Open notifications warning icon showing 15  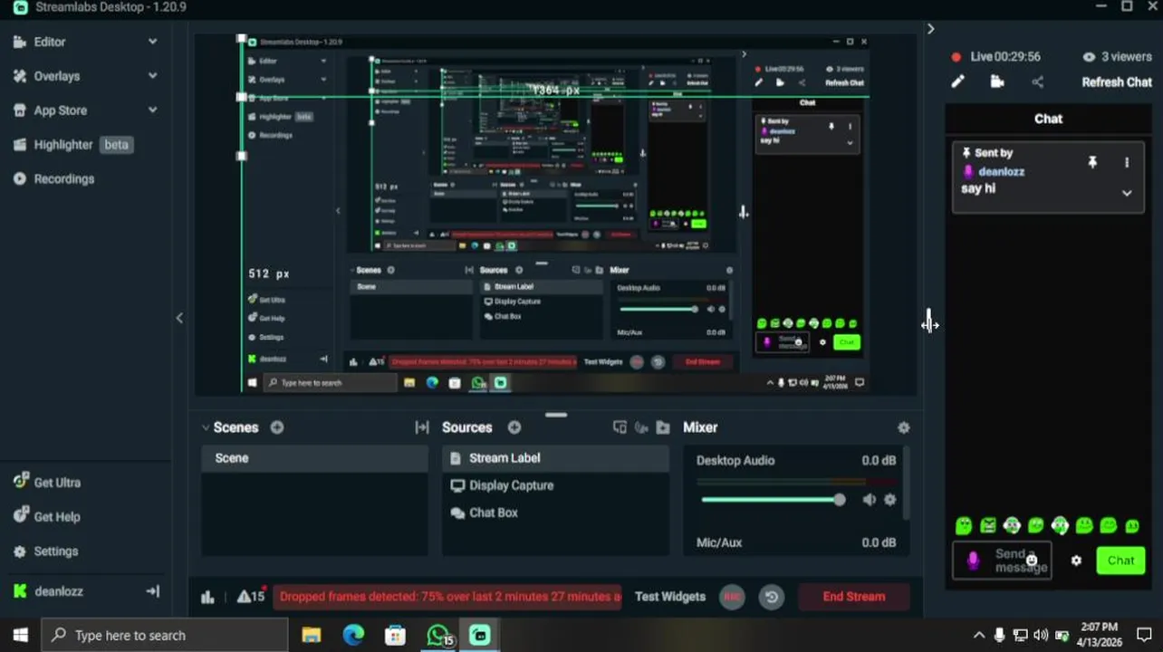(x=251, y=597)
